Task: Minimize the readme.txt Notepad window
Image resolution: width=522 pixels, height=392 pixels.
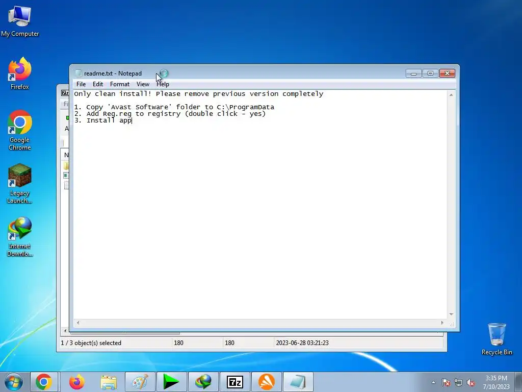Action: (x=413, y=73)
